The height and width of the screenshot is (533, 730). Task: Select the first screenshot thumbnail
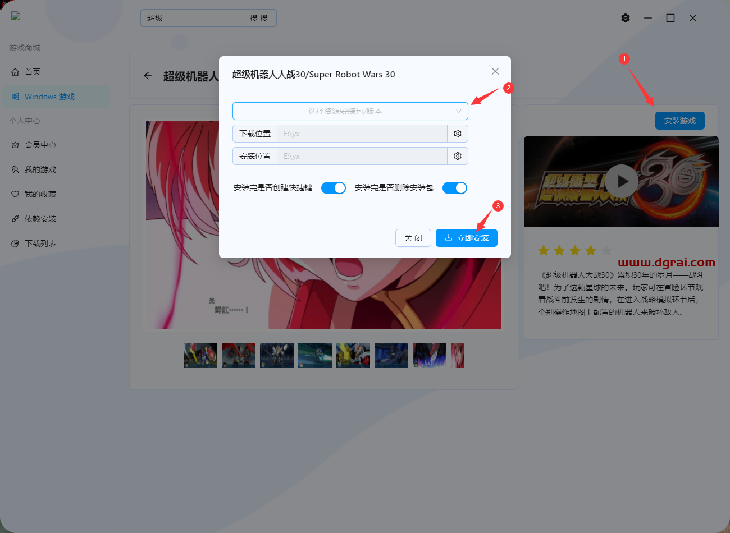[200, 356]
